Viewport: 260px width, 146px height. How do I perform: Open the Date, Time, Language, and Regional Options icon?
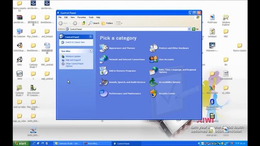(x=154, y=71)
